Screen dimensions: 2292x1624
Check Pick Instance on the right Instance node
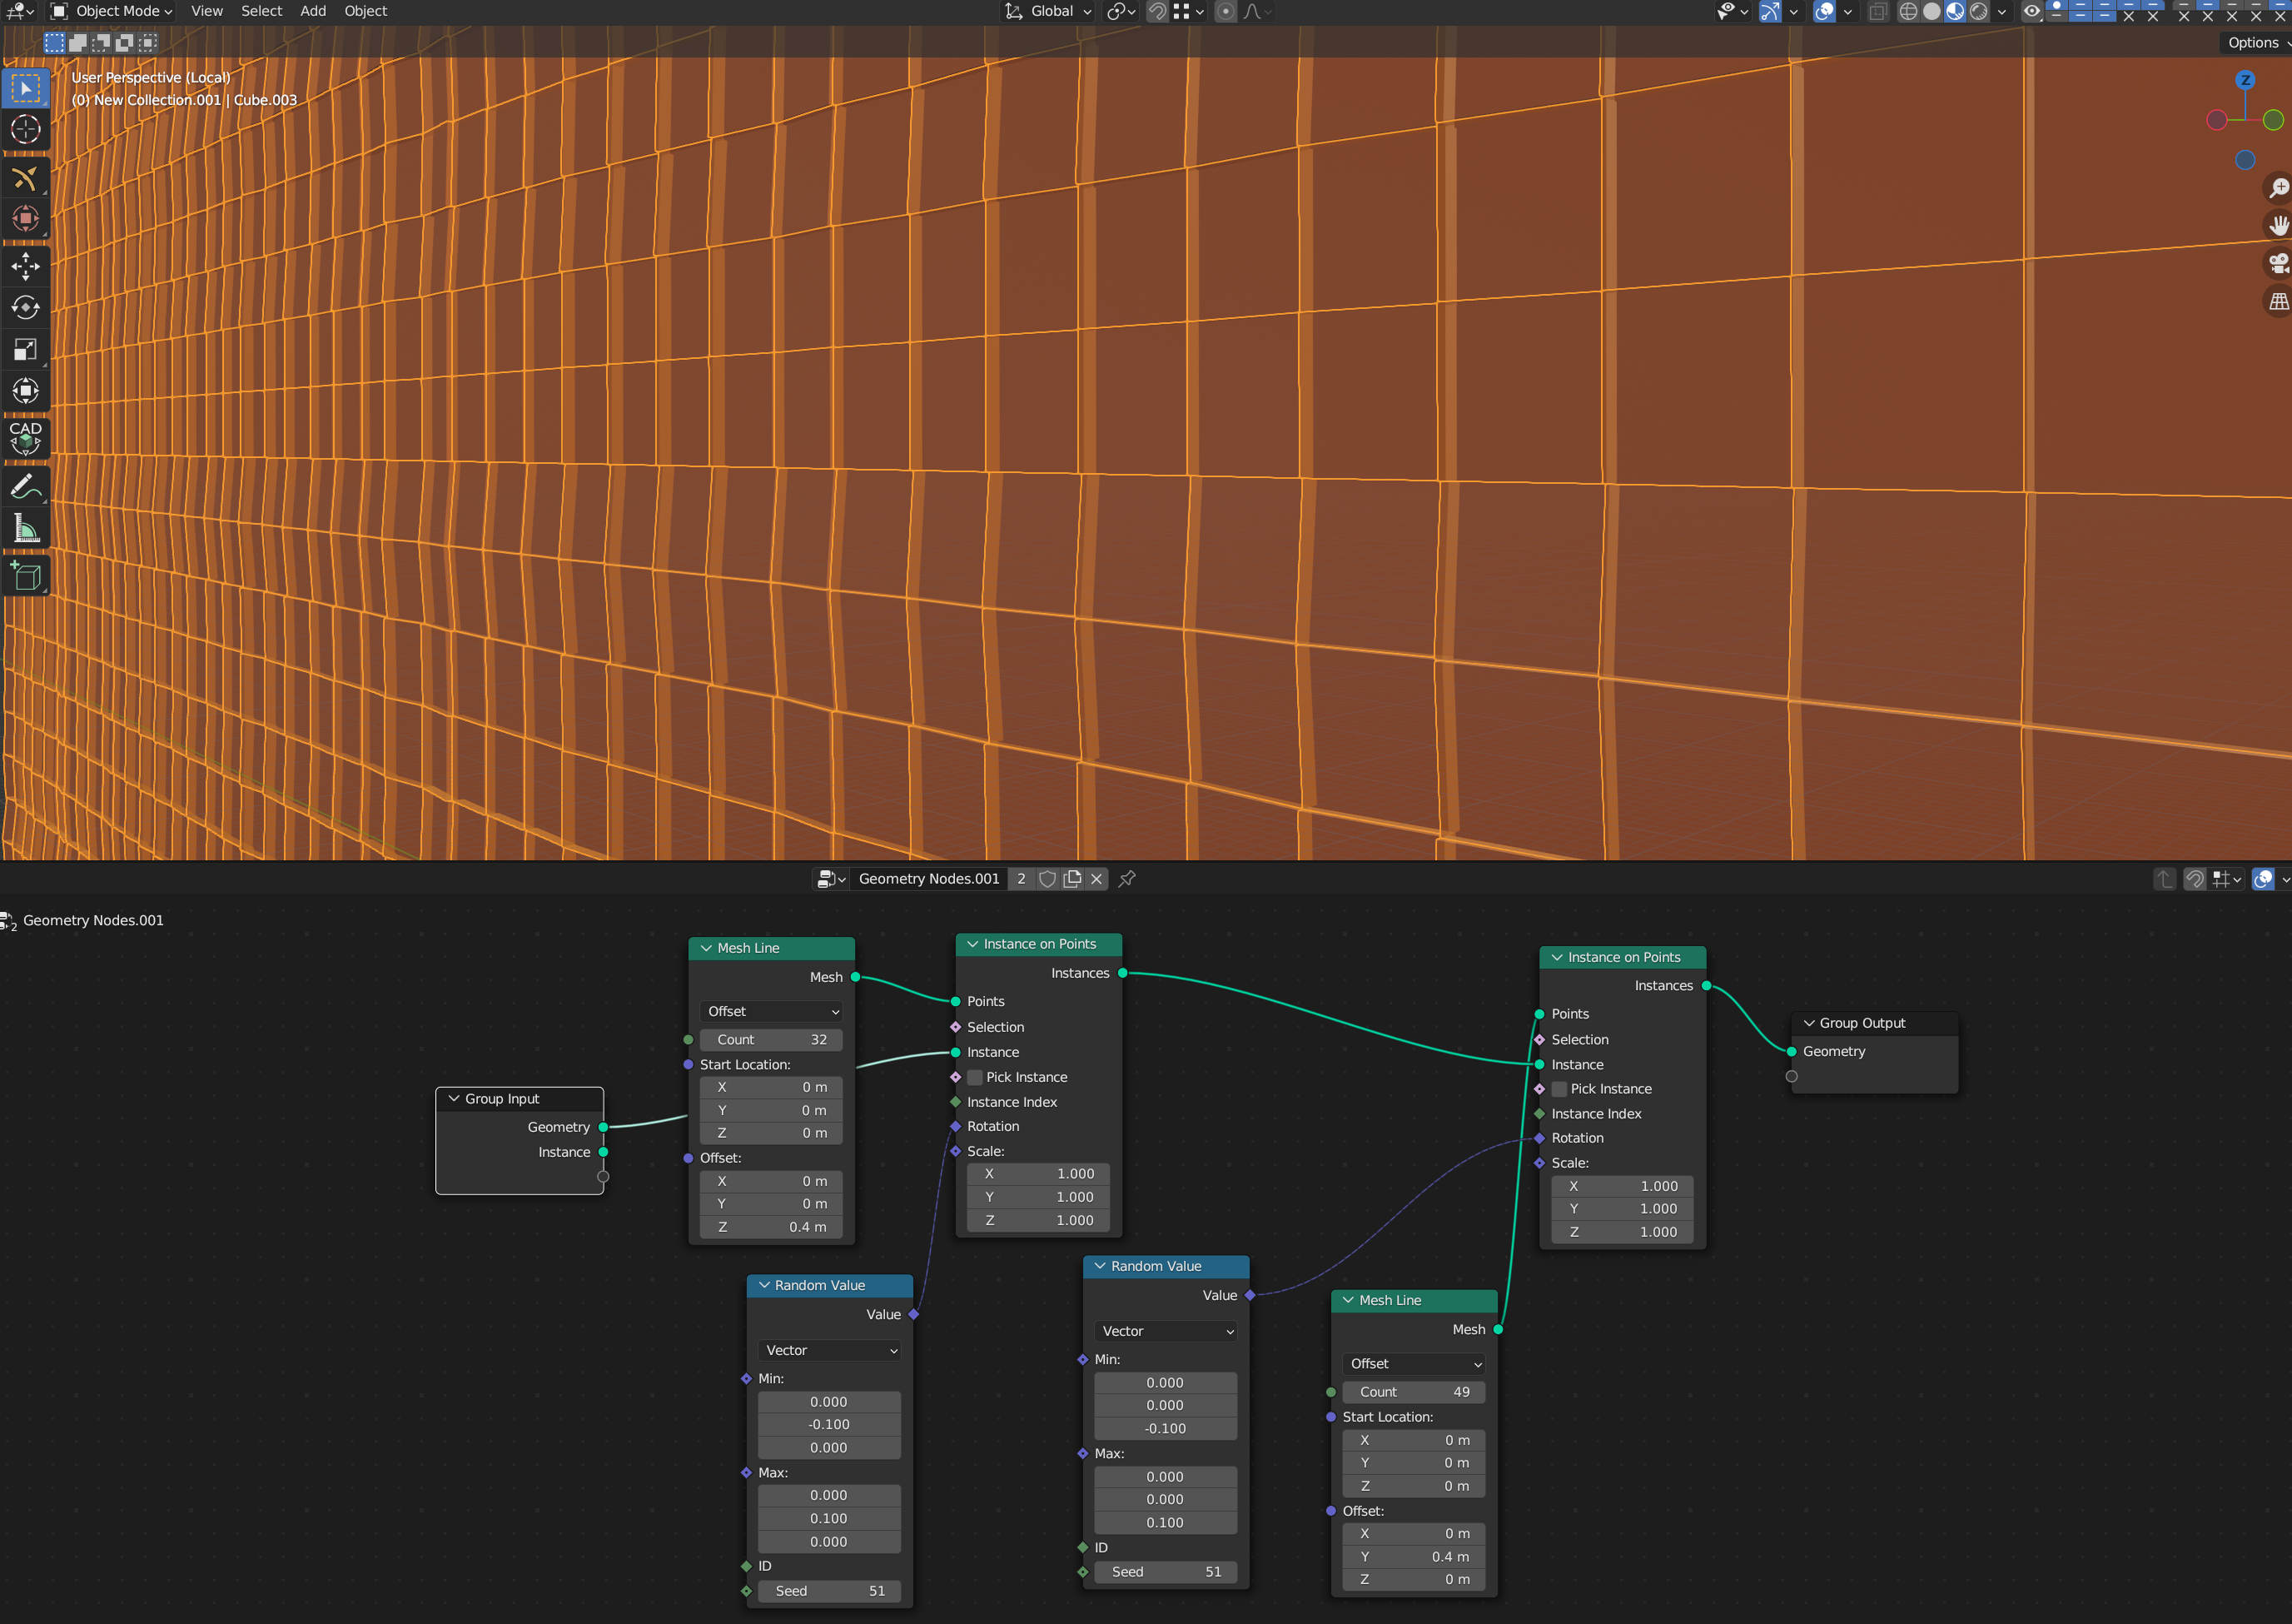click(1559, 1089)
